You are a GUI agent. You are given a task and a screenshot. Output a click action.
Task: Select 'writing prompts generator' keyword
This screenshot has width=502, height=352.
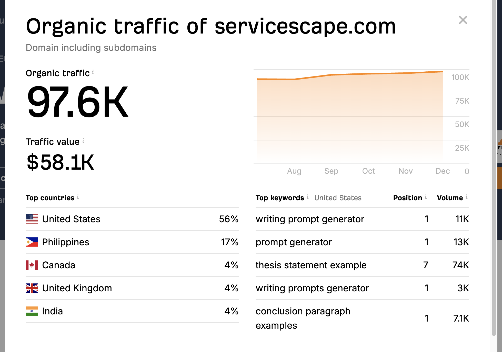point(312,288)
